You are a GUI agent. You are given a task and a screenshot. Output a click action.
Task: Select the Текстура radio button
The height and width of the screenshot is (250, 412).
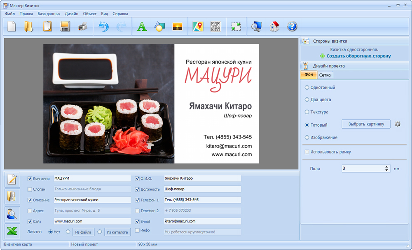tap(307, 112)
